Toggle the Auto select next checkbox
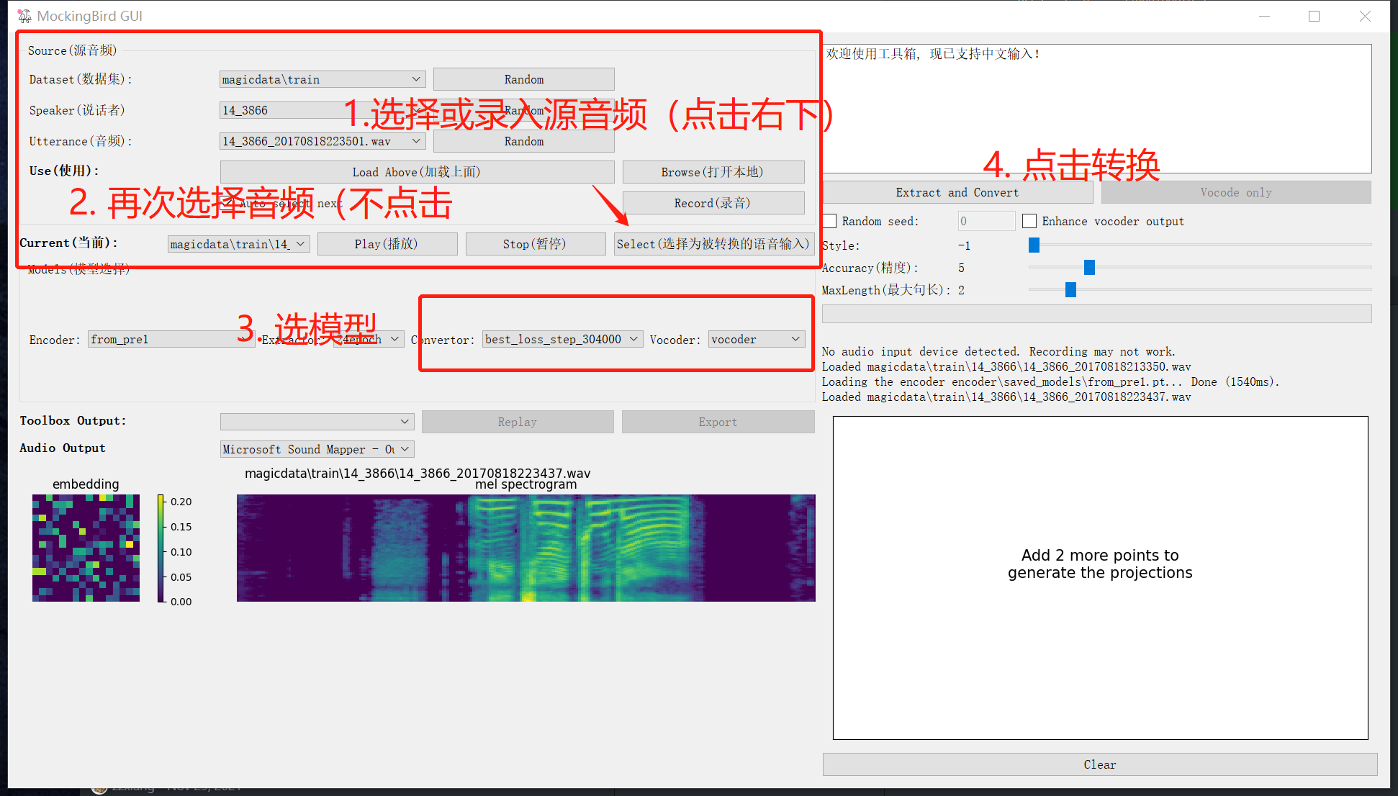 227,204
